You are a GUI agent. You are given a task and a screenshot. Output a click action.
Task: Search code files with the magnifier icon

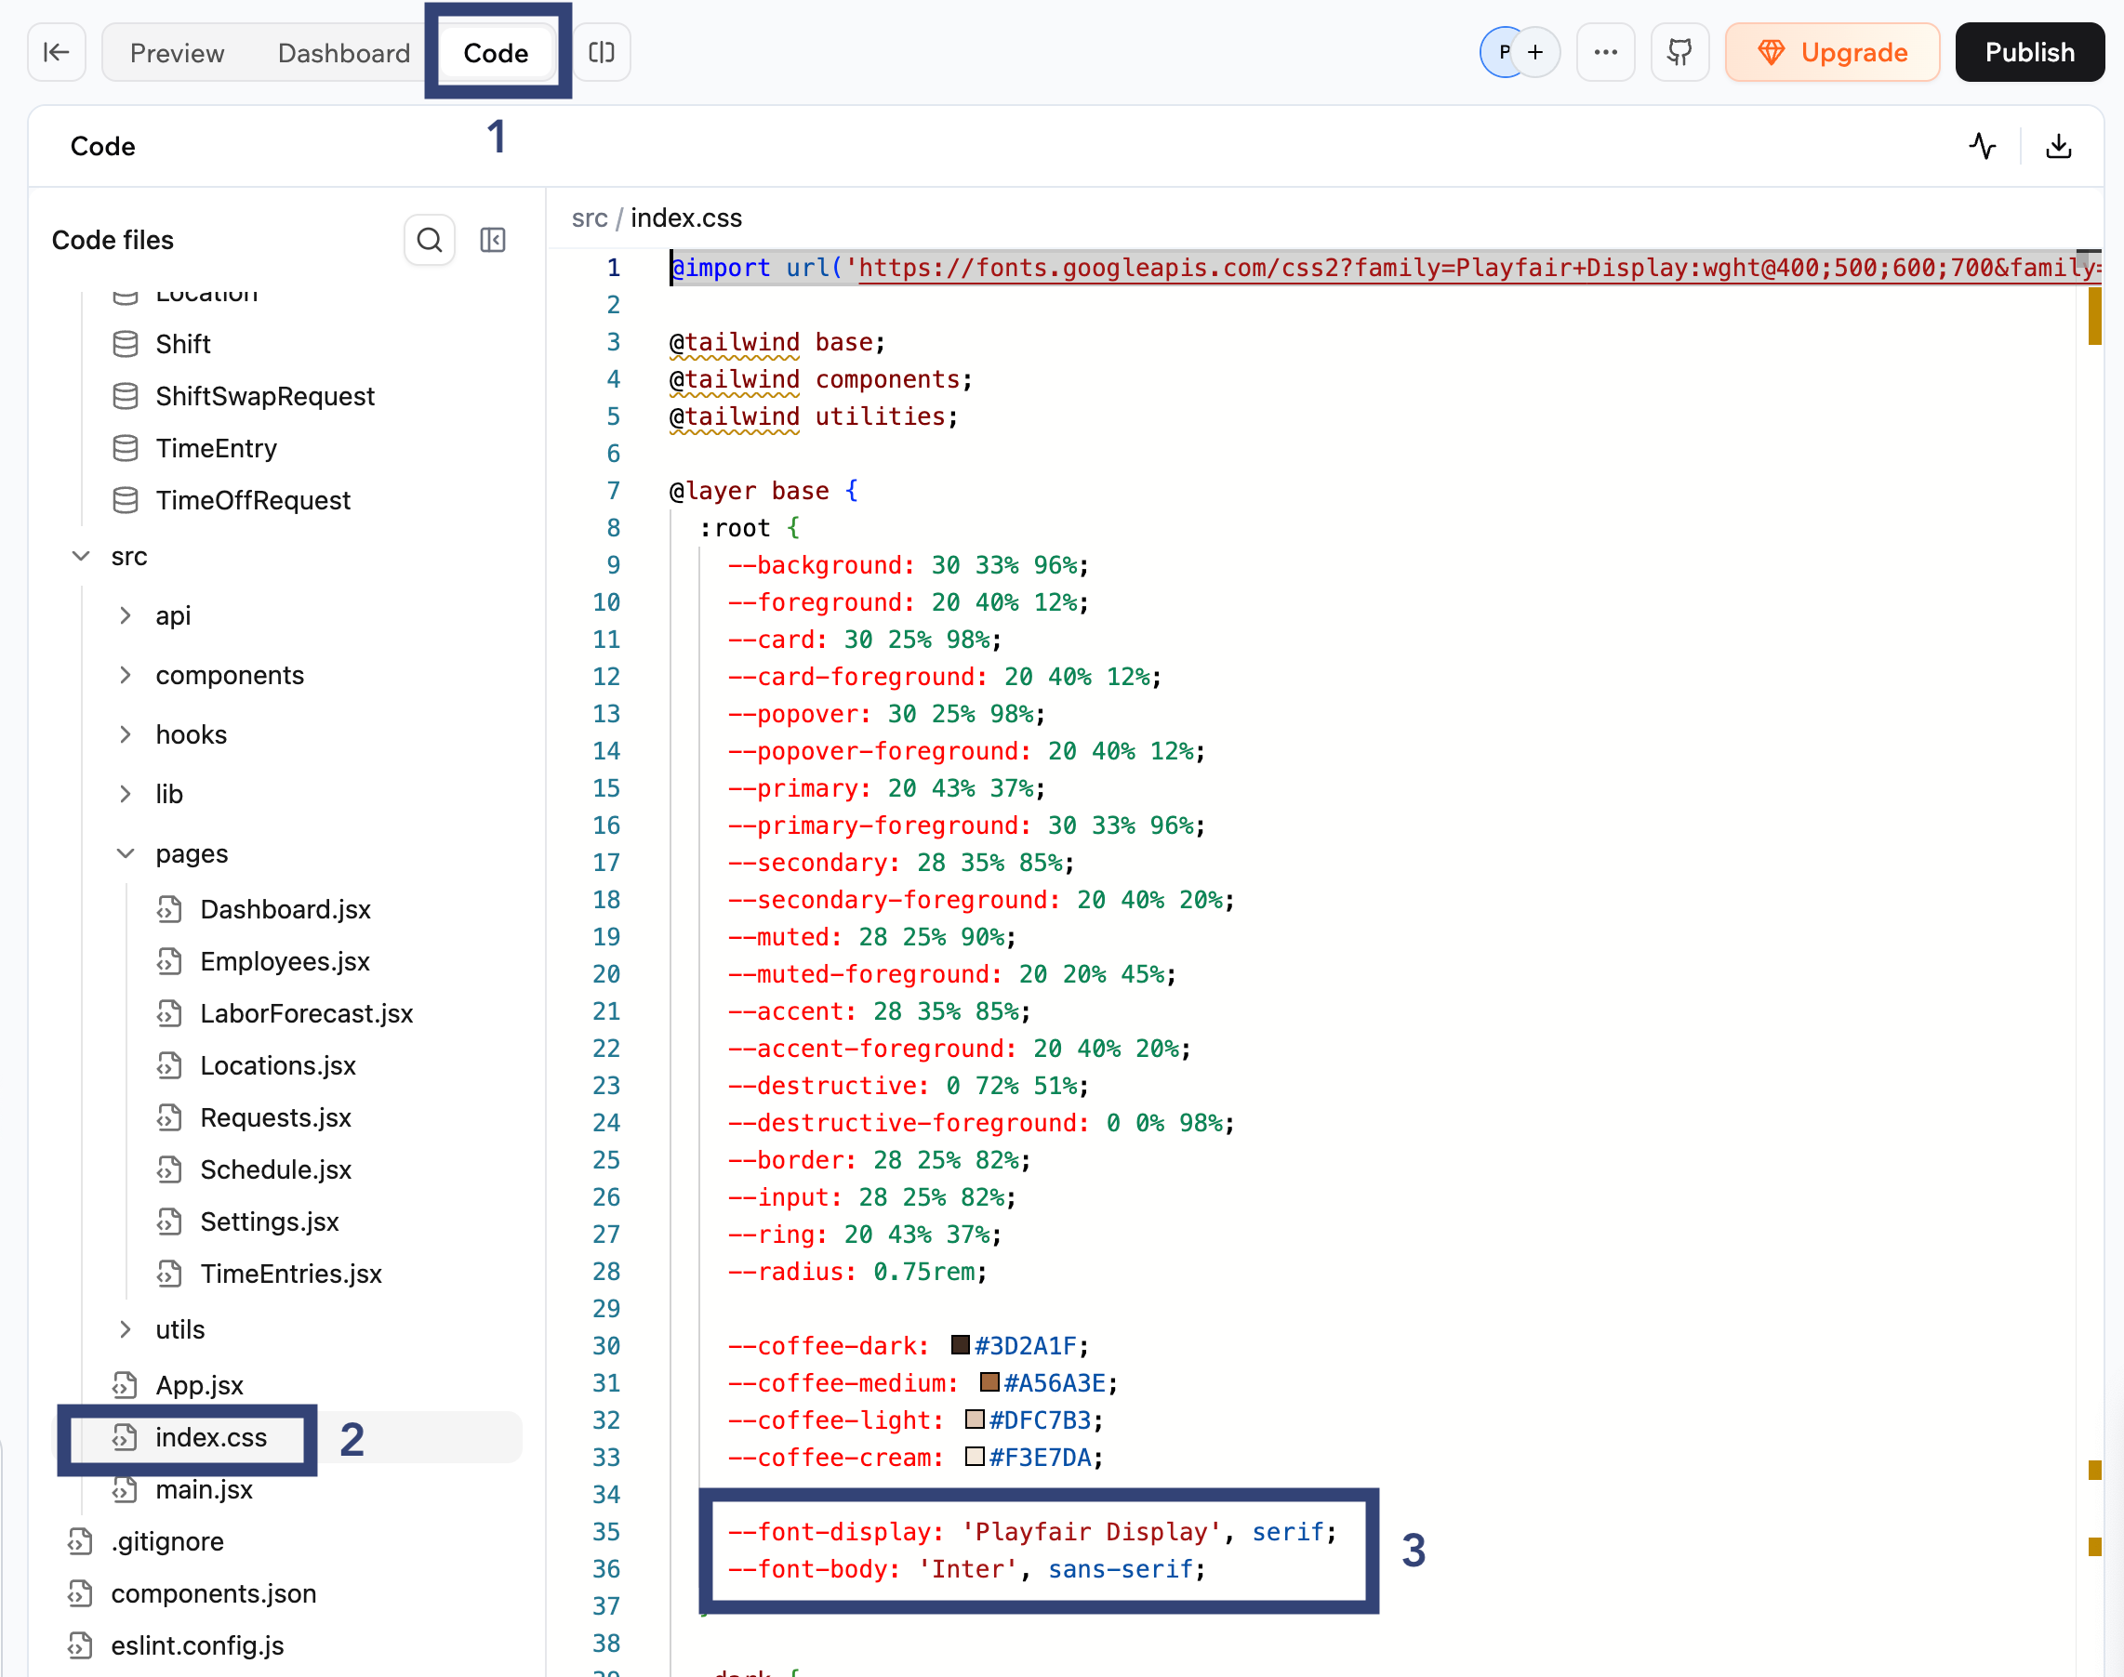tap(429, 240)
